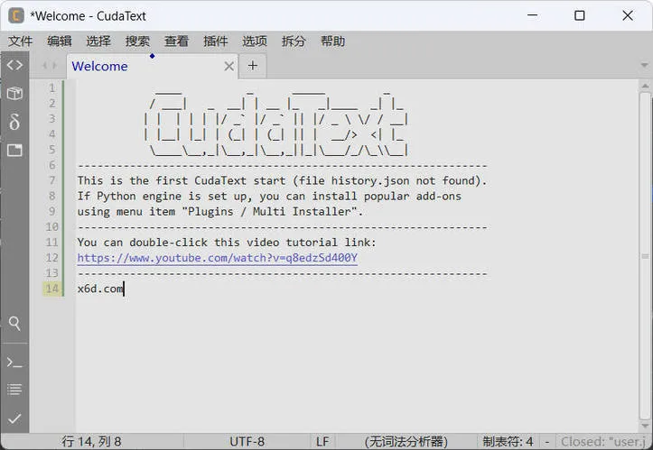Maximize the CudaText window
Viewport: 653px width, 450px height.
pyautogui.click(x=579, y=16)
